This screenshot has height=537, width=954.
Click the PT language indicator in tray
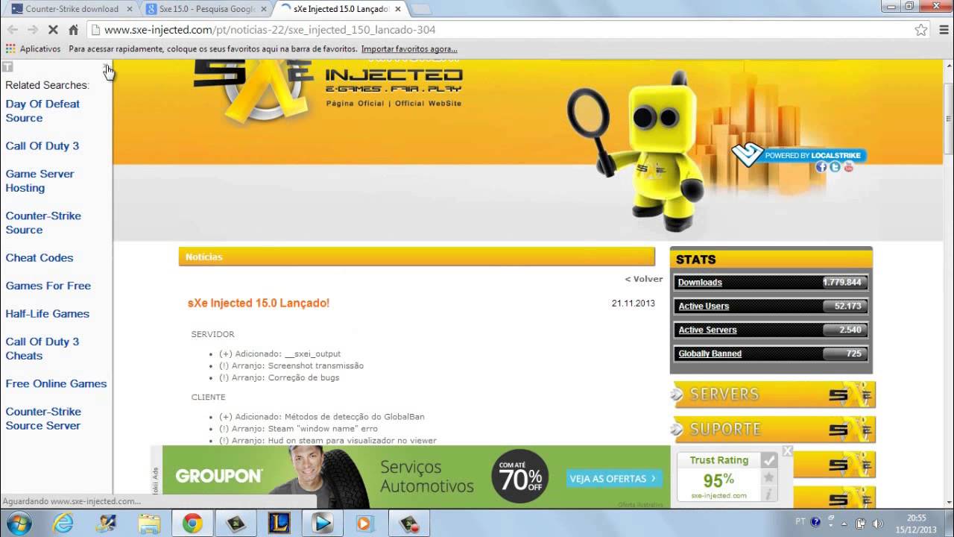800,522
